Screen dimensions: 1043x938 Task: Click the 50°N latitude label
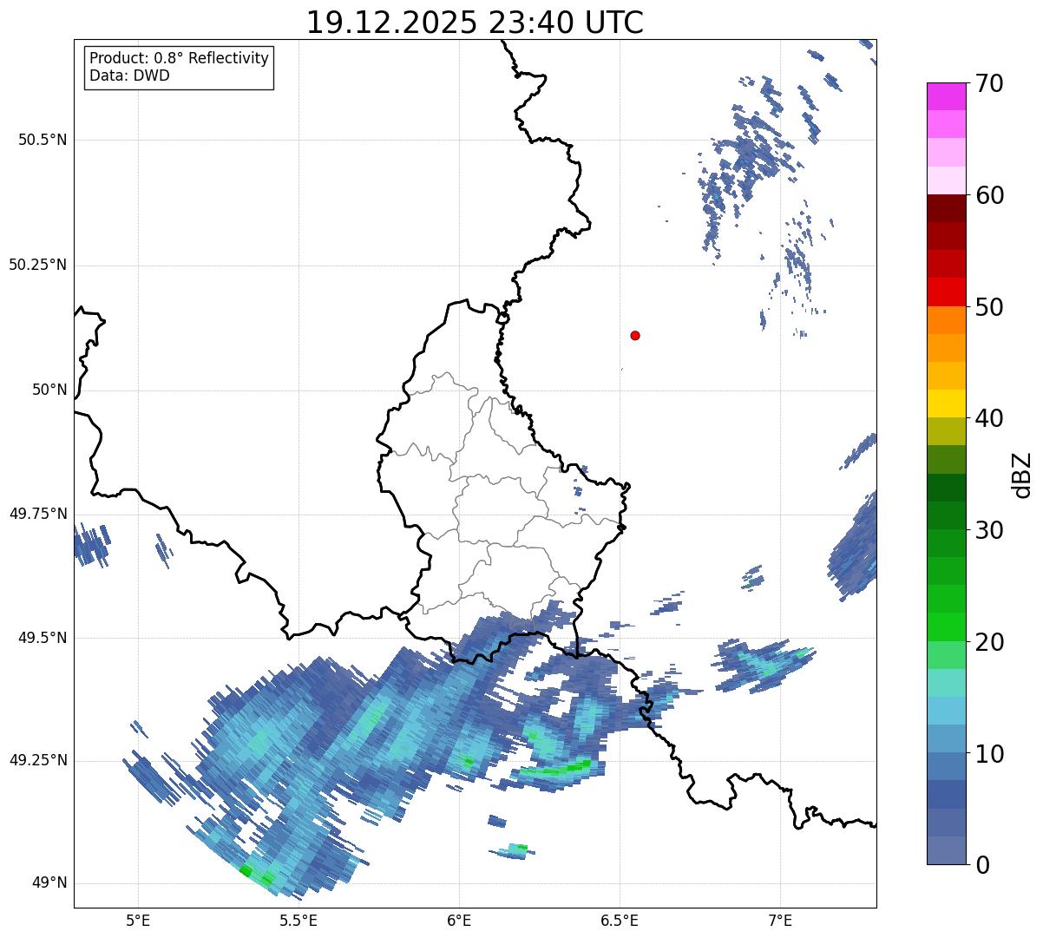coord(49,390)
